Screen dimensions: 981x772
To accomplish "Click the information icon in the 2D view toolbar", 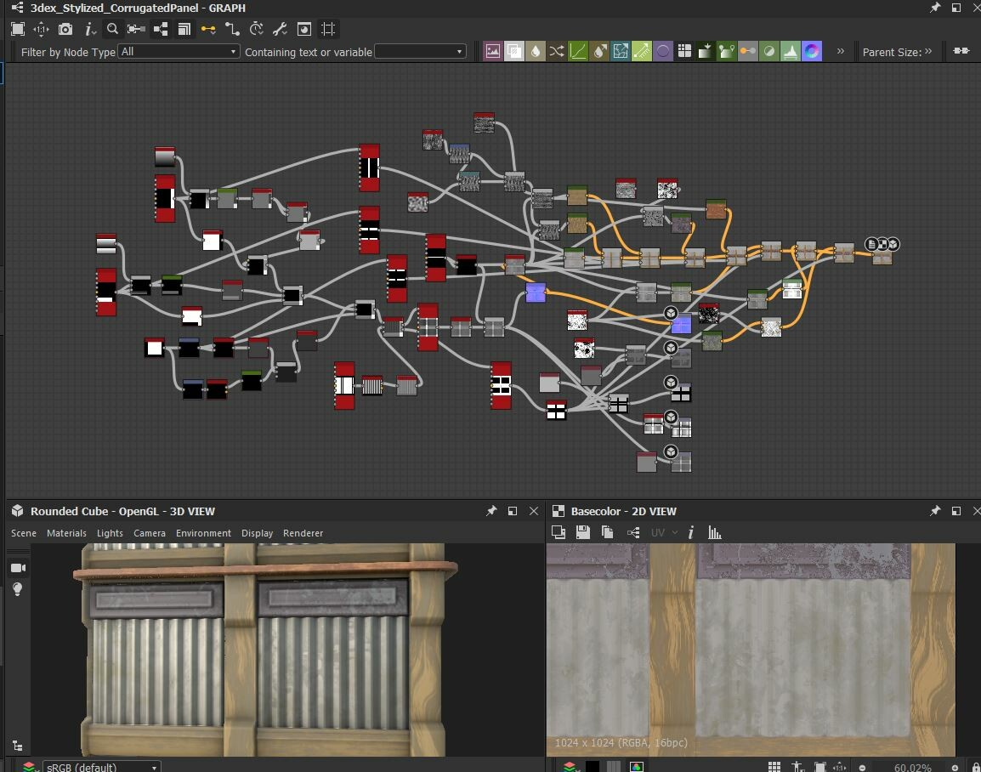I will pyautogui.click(x=691, y=532).
